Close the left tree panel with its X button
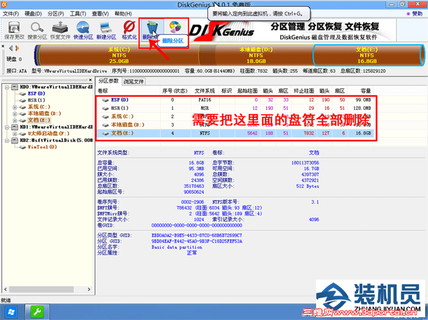Viewport: 428px width, 320px height. 90,80
